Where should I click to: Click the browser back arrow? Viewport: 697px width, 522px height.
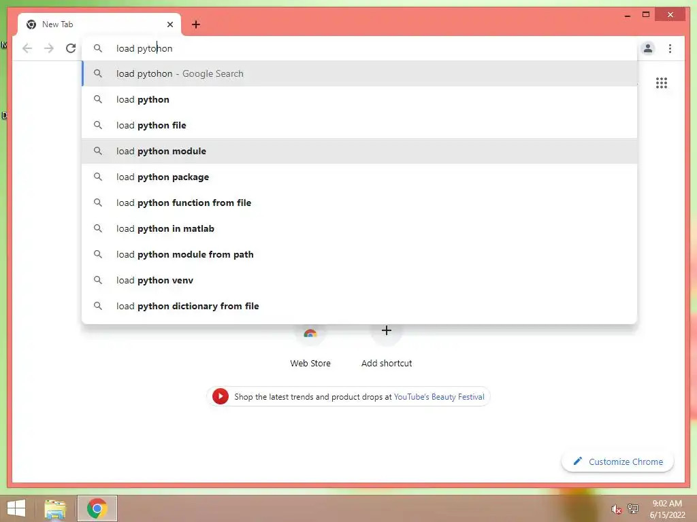click(x=27, y=48)
